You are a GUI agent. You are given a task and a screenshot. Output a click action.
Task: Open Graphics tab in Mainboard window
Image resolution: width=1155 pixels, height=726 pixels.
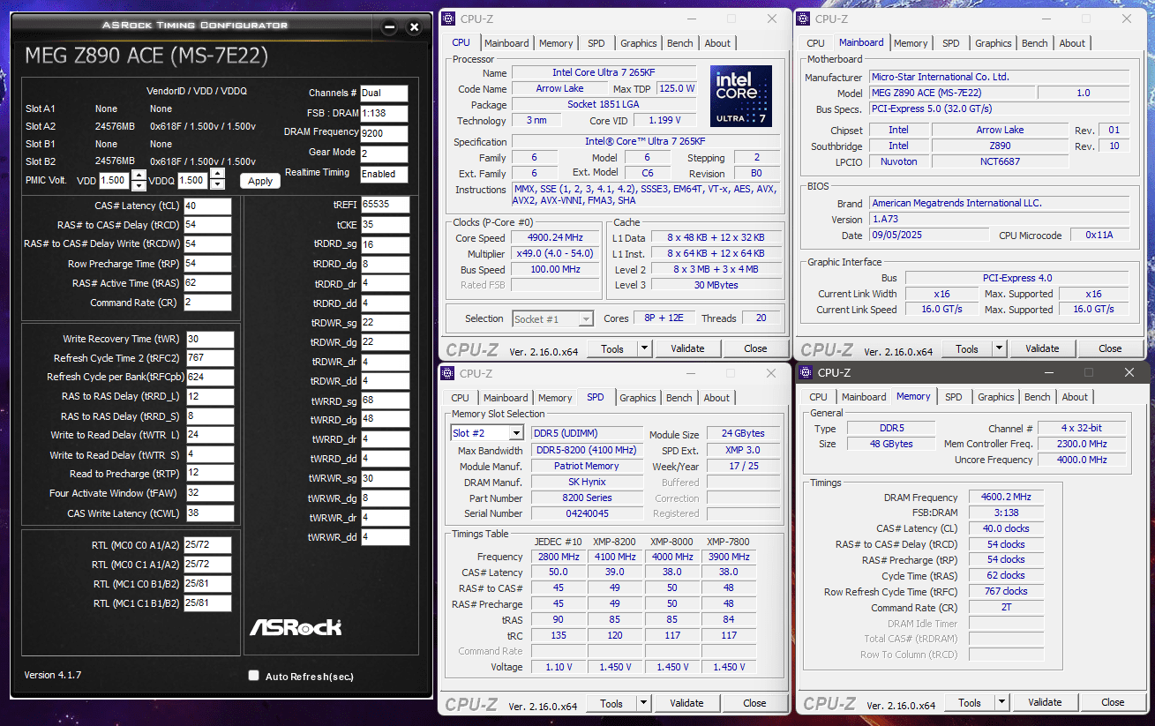coord(994,43)
